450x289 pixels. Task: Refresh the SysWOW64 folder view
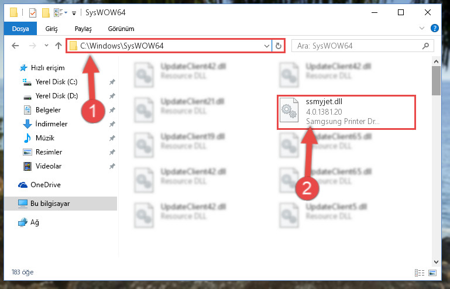pos(278,46)
